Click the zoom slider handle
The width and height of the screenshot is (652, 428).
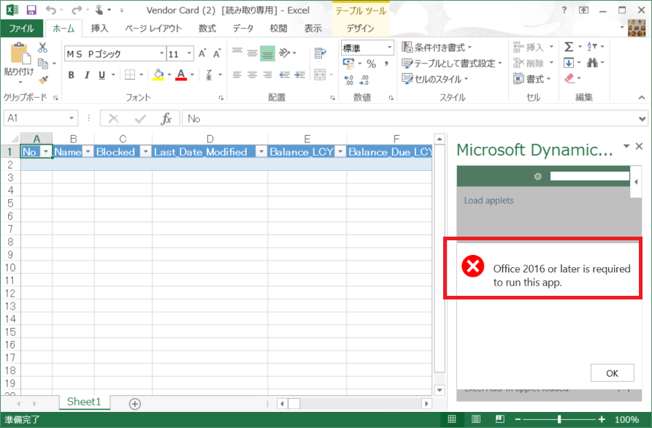point(559,419)
